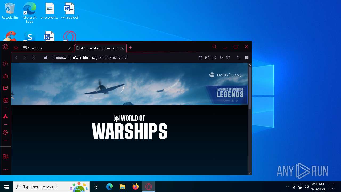Open sidebar setup three-dots menu

[x=6, y=170]
